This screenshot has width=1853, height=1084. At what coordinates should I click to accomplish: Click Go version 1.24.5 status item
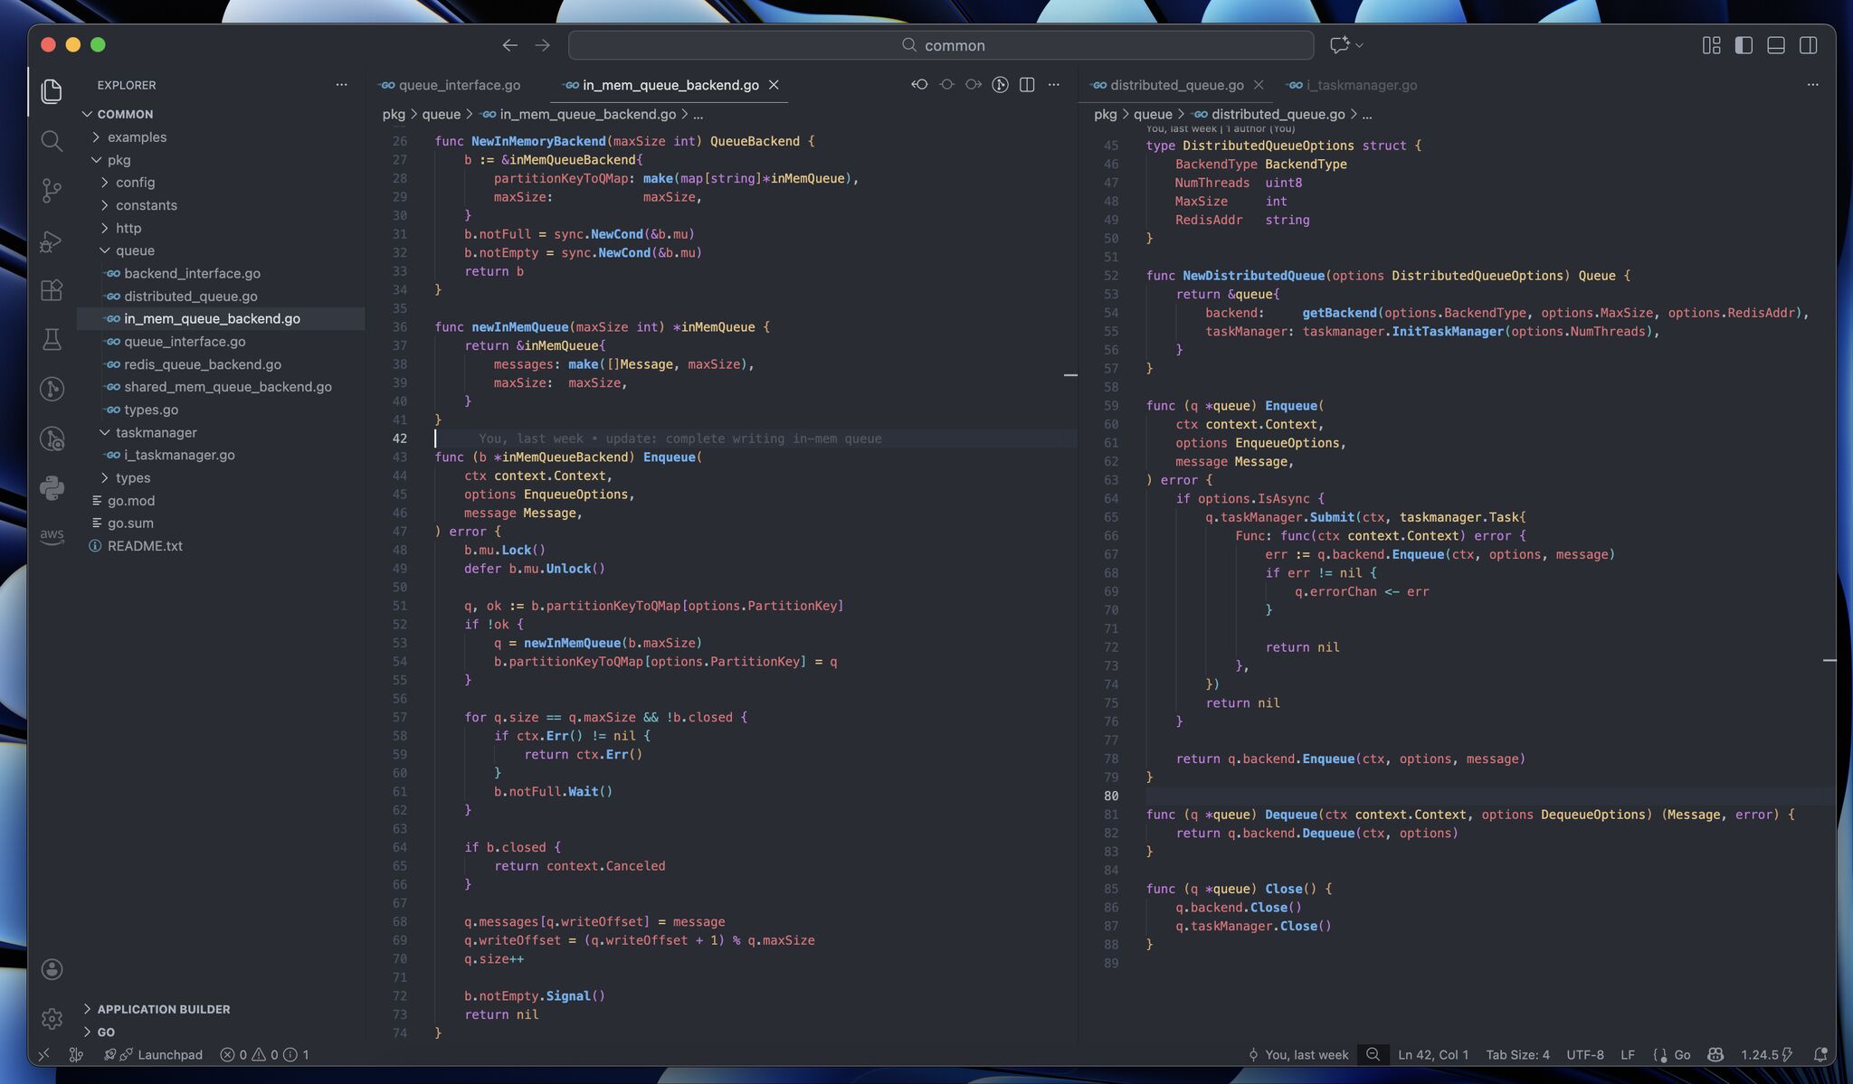[x=1767, y=1055]
